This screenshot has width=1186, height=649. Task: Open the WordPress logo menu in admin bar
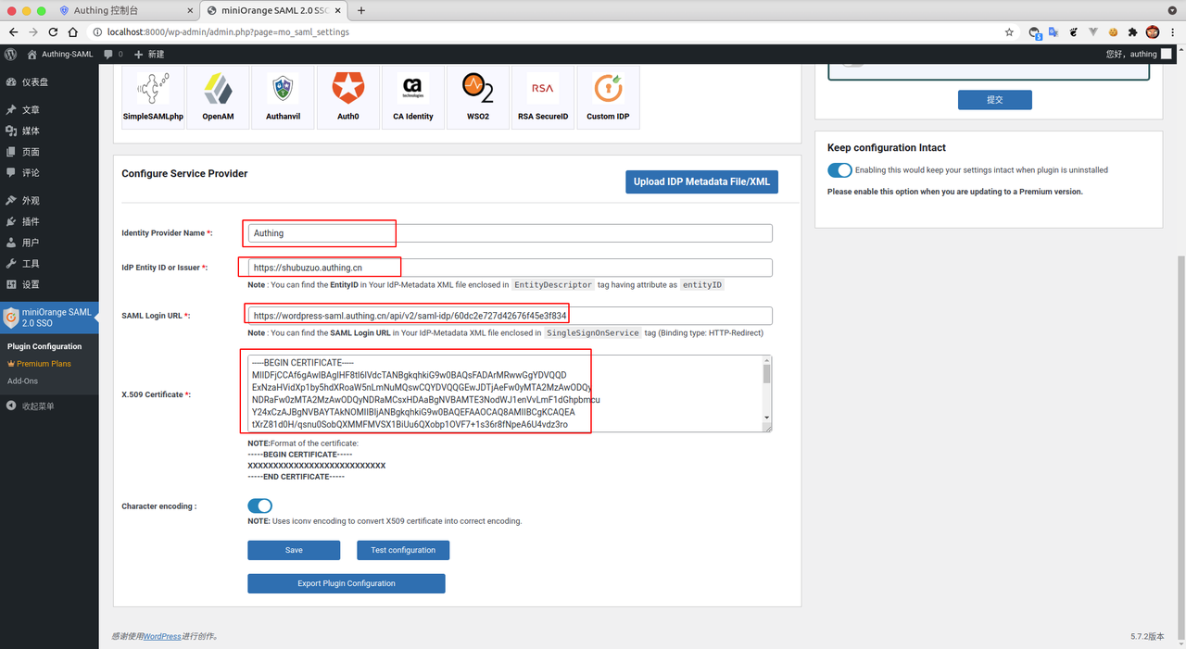pyautogui.click(x=10, y=54)
